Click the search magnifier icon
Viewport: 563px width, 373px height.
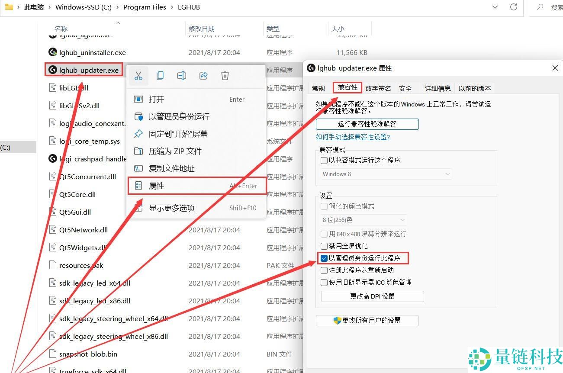pos(540,7)
